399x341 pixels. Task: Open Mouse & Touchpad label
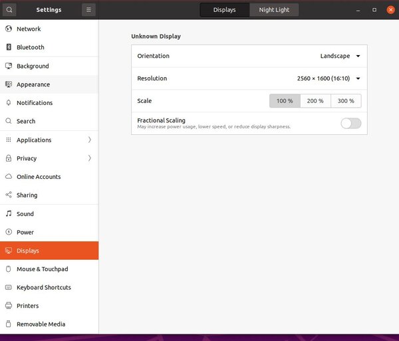point(43,269)
